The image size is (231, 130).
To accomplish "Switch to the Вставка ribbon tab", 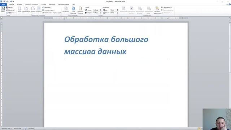I will point(19,4).
